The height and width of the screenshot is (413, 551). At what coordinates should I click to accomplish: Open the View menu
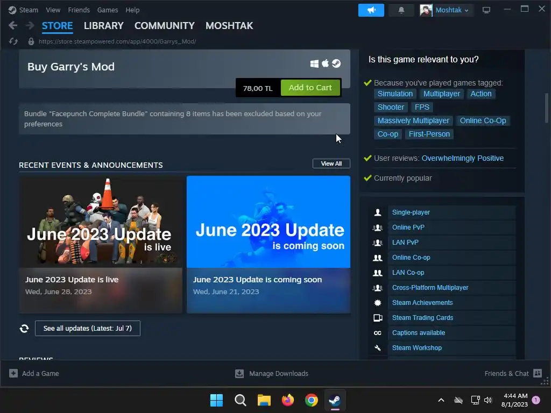[53, 10]
